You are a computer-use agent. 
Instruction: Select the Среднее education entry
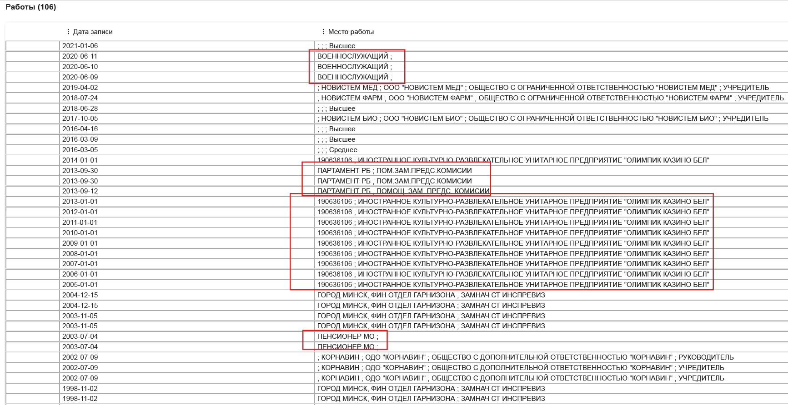pos(337,150)
